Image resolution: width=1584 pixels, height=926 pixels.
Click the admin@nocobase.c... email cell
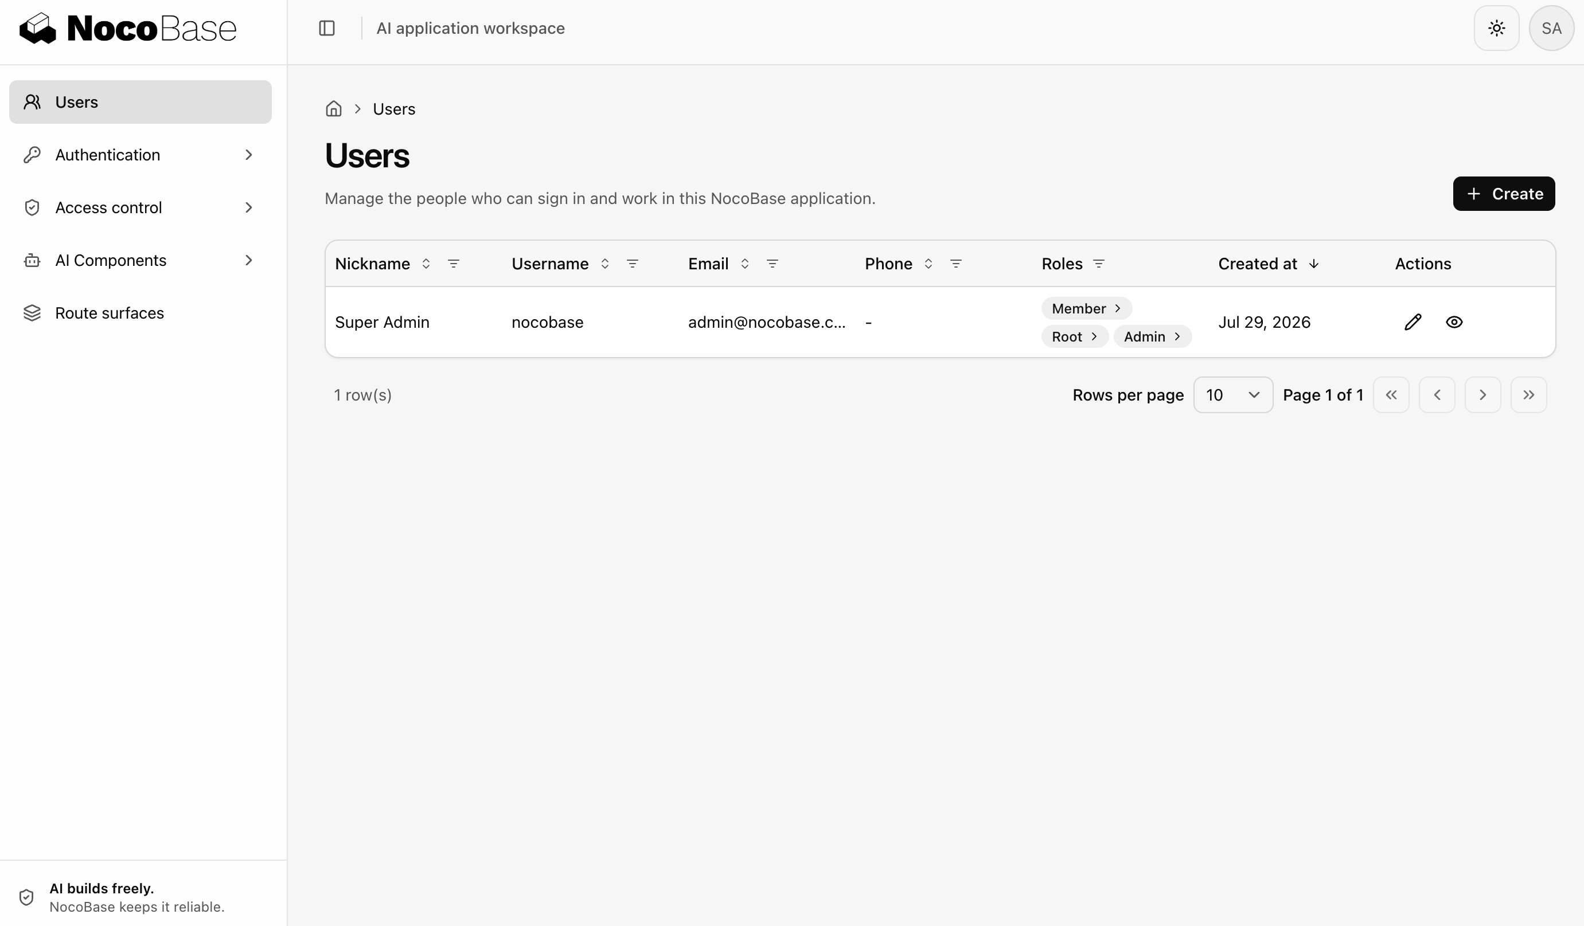pyautogui.click(x=767, y=322)
